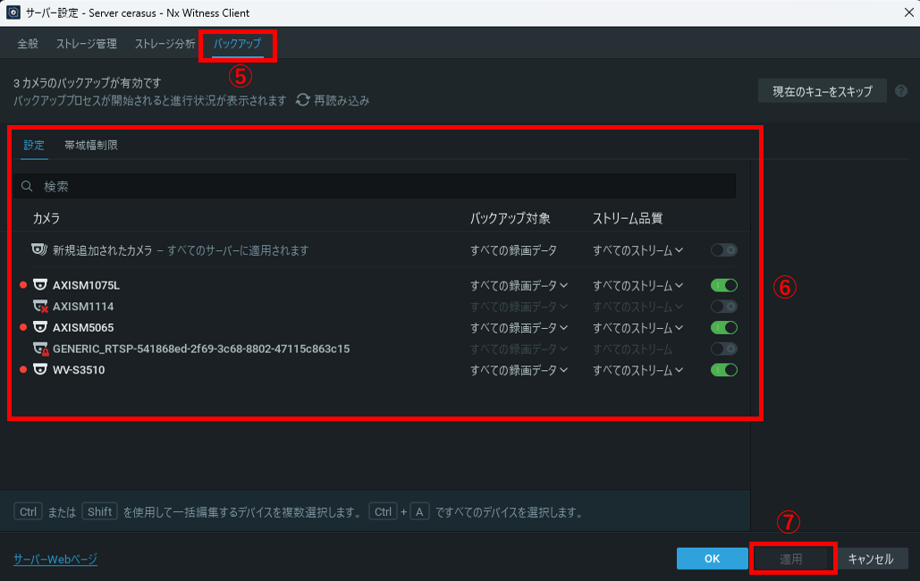Click the reload (再読み込み) refresh icon
This screenshot has width=920, height=581.
click(x=303, y=100)
